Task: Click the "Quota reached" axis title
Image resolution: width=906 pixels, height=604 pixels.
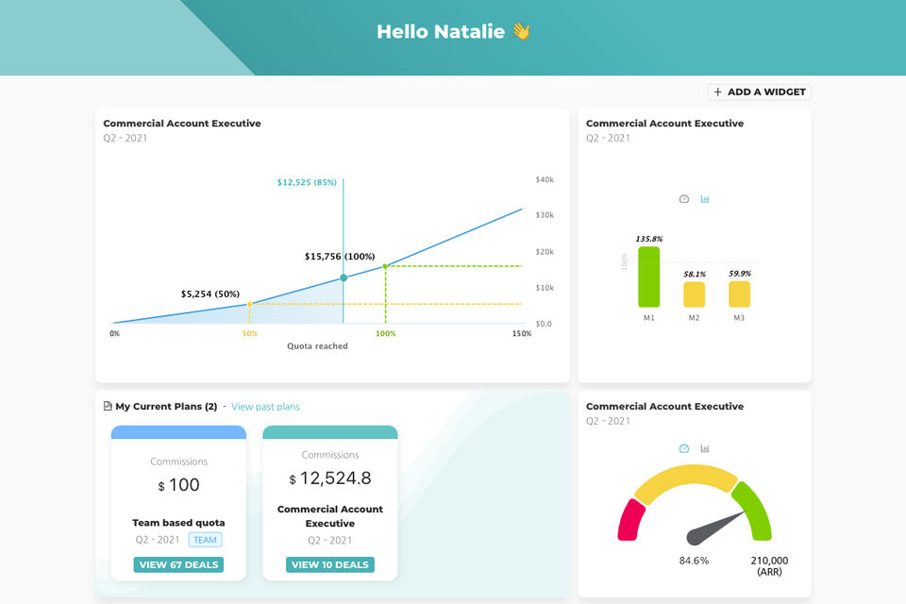Action: click(317, 346)
